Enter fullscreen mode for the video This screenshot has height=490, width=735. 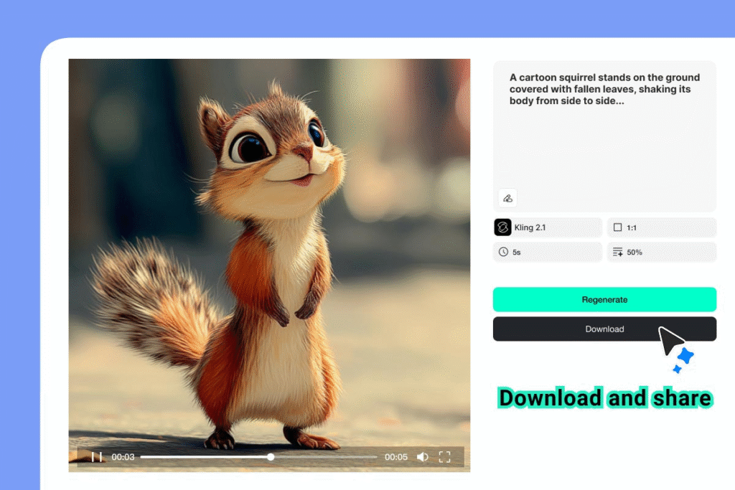coord(444,457)
